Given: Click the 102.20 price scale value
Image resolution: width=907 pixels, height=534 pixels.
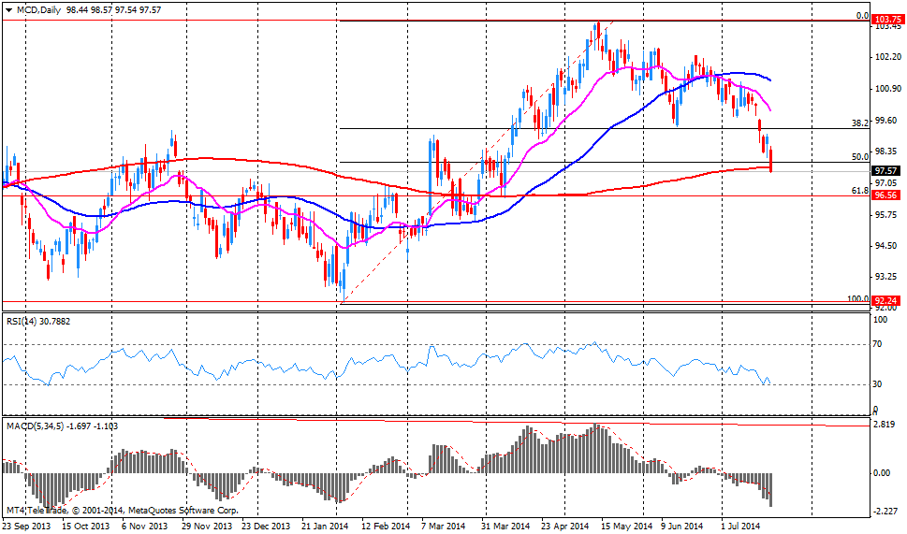Looking at the screenshot, I should coord(886,57).
